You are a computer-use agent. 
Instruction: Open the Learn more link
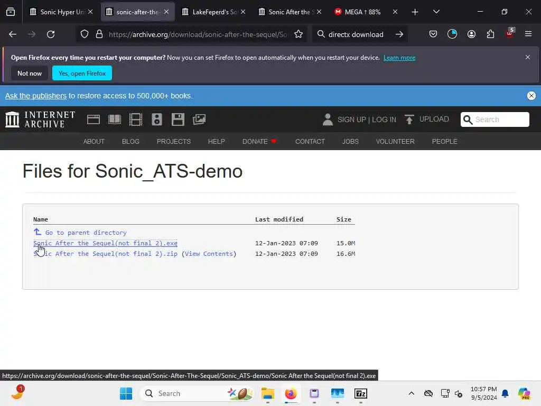pyautogui.click(x=399, y=58)
